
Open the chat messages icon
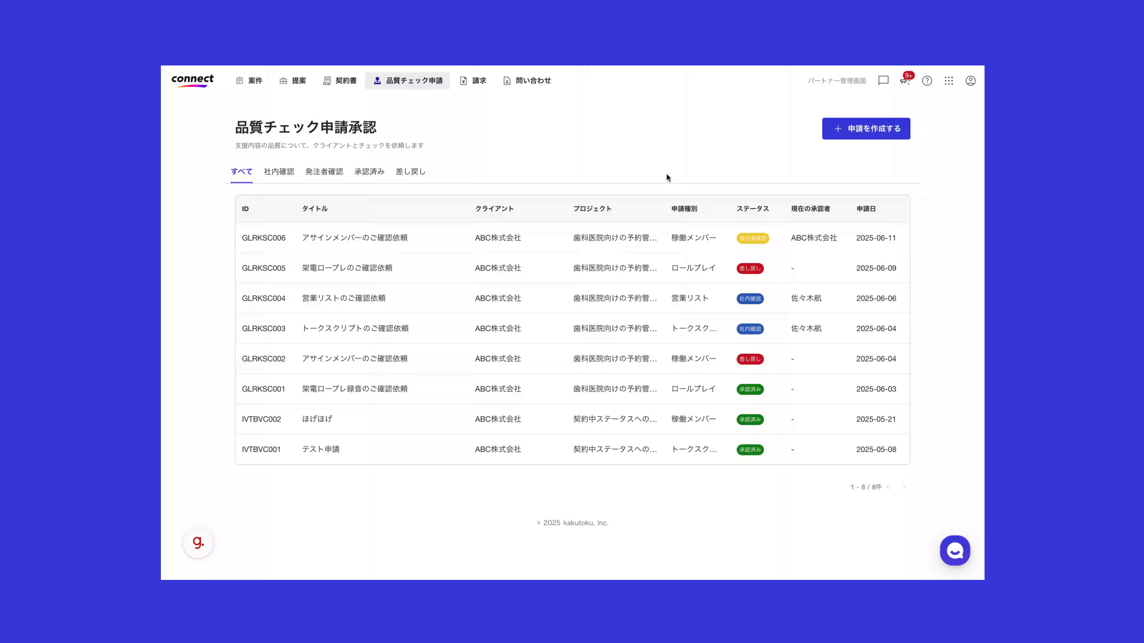coord(883,80)
